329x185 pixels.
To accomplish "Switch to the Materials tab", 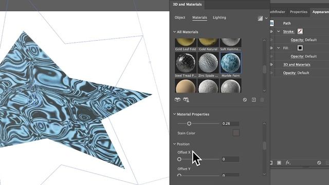I will pyautogui.click(x=199, y=17).
